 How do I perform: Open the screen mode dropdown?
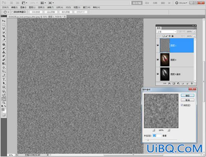click(x=51, y=3)
